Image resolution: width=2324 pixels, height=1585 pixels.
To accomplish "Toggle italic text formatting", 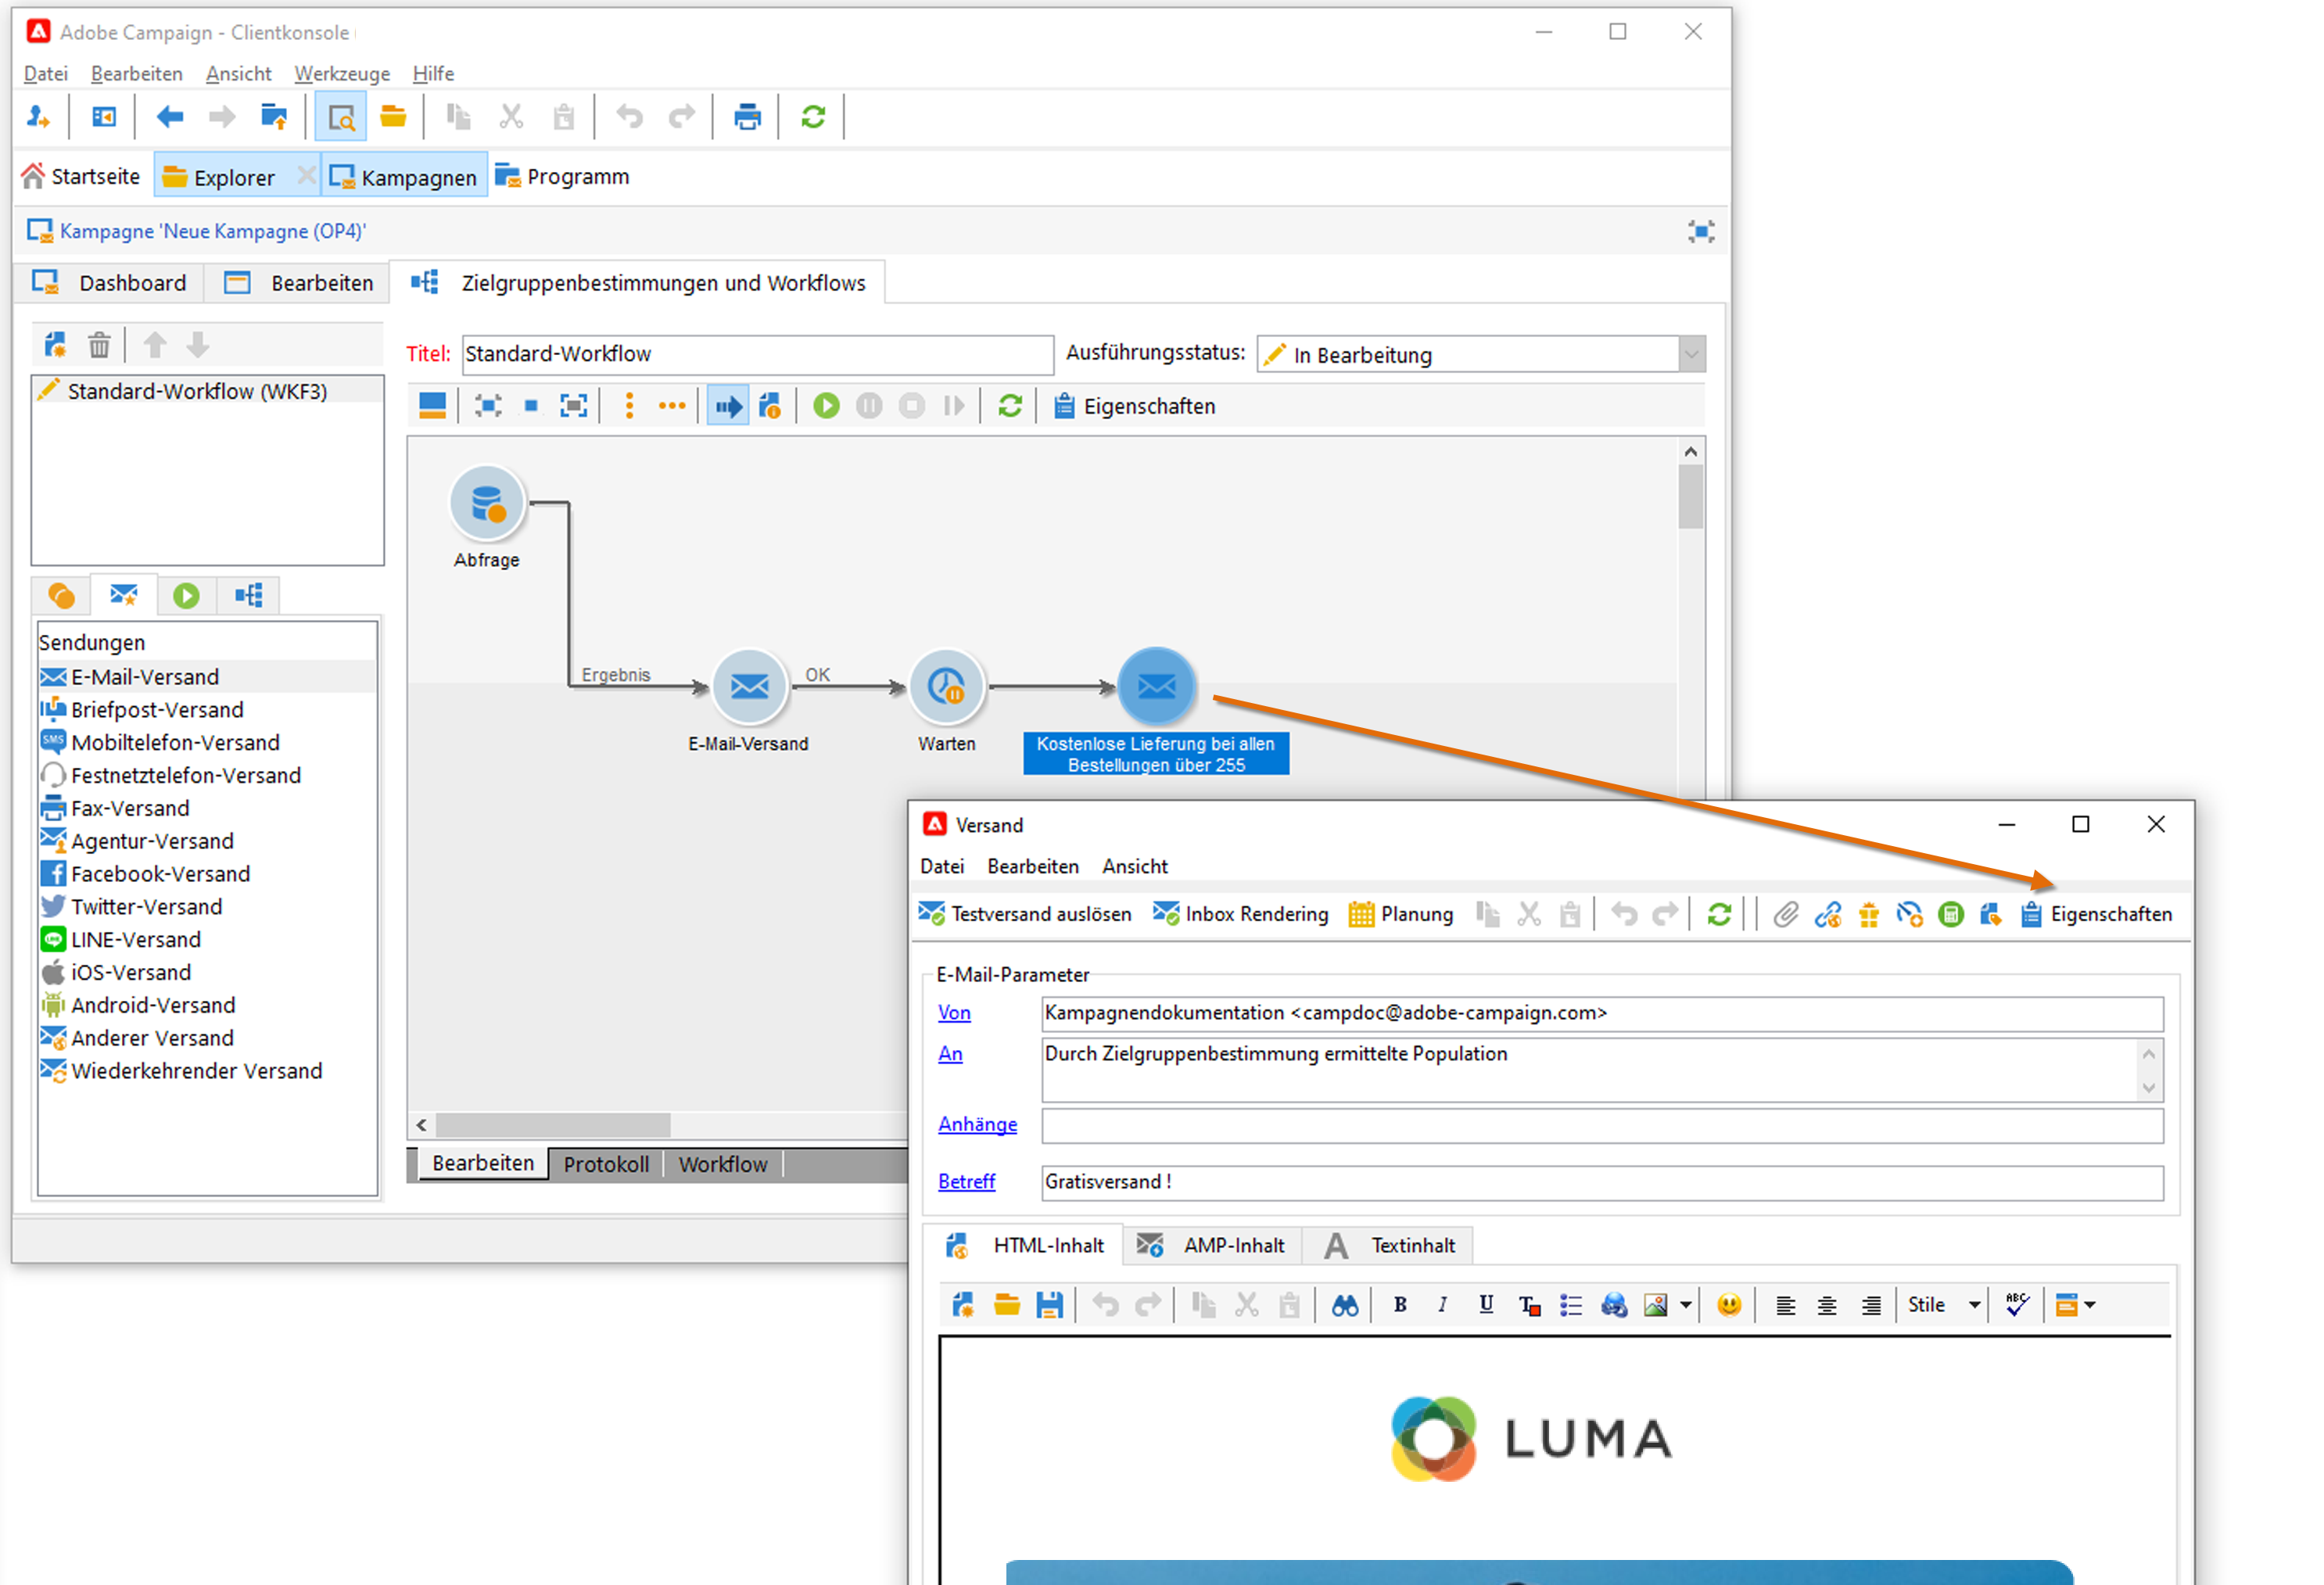I will (1442, 1305).
